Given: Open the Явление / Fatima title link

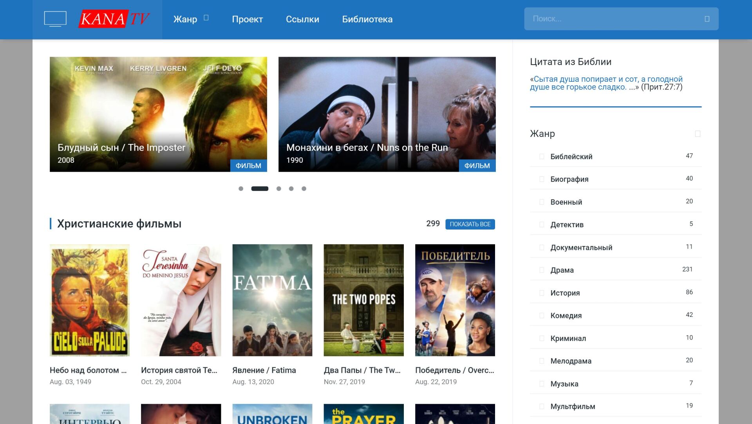Looking at the screenshot, I should (x=264, y=370).
